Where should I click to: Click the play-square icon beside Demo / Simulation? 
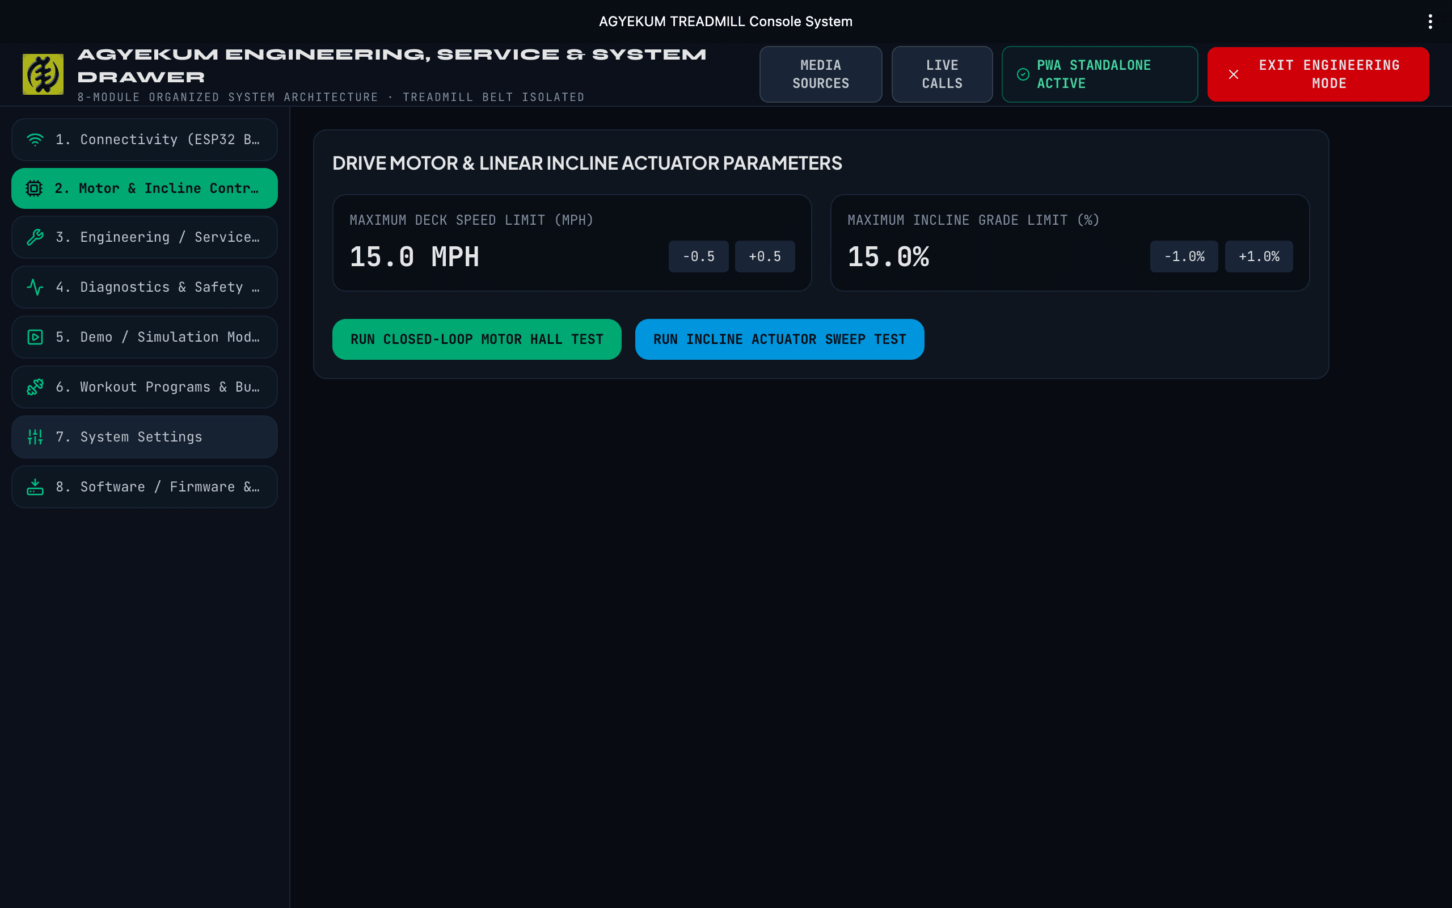click(35, 337)
